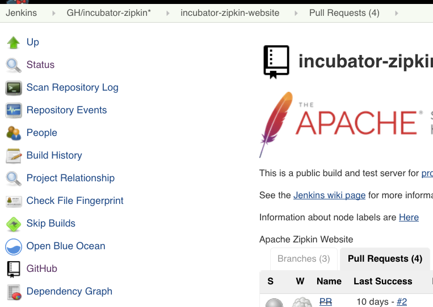
Task: Click the Project Relationship magnifier icon
Action: click(x=13, y=178)
